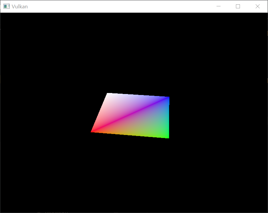Click the Vulkan window app icon
The image size is (268, 213).
6,6
